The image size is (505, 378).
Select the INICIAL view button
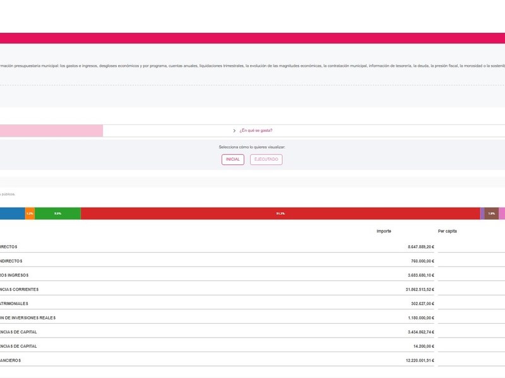point(233,159)
